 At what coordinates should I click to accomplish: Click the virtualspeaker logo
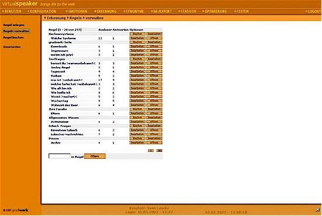pyautogui.click(x=20, y=4)
